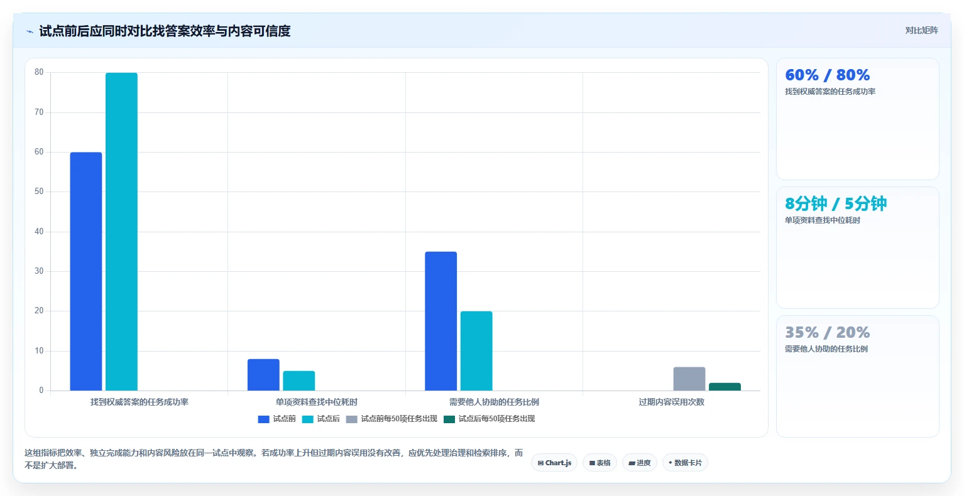Click x-axis label 找到权威答案的任务成功率
The width and height of the screenshot is (964, 496).
[140, 402]
